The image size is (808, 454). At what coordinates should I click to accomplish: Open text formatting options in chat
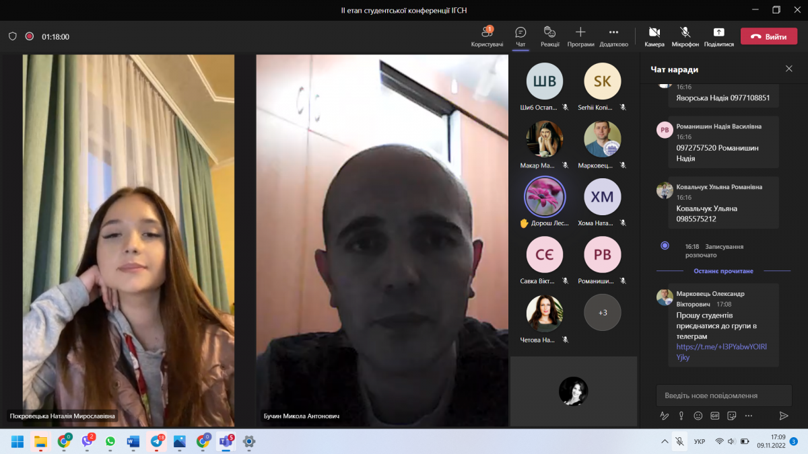pos(664,416)
